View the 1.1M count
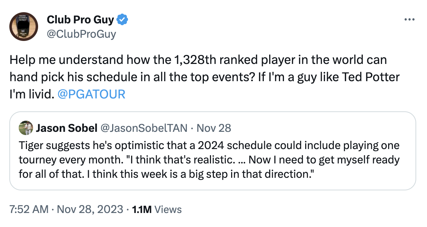Screen dimensions: 427x227 (x=142, y=210)
